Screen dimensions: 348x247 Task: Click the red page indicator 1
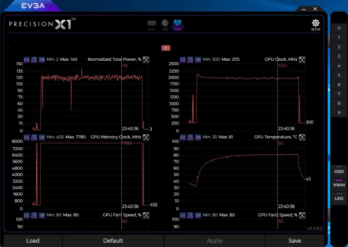(166, 48)
